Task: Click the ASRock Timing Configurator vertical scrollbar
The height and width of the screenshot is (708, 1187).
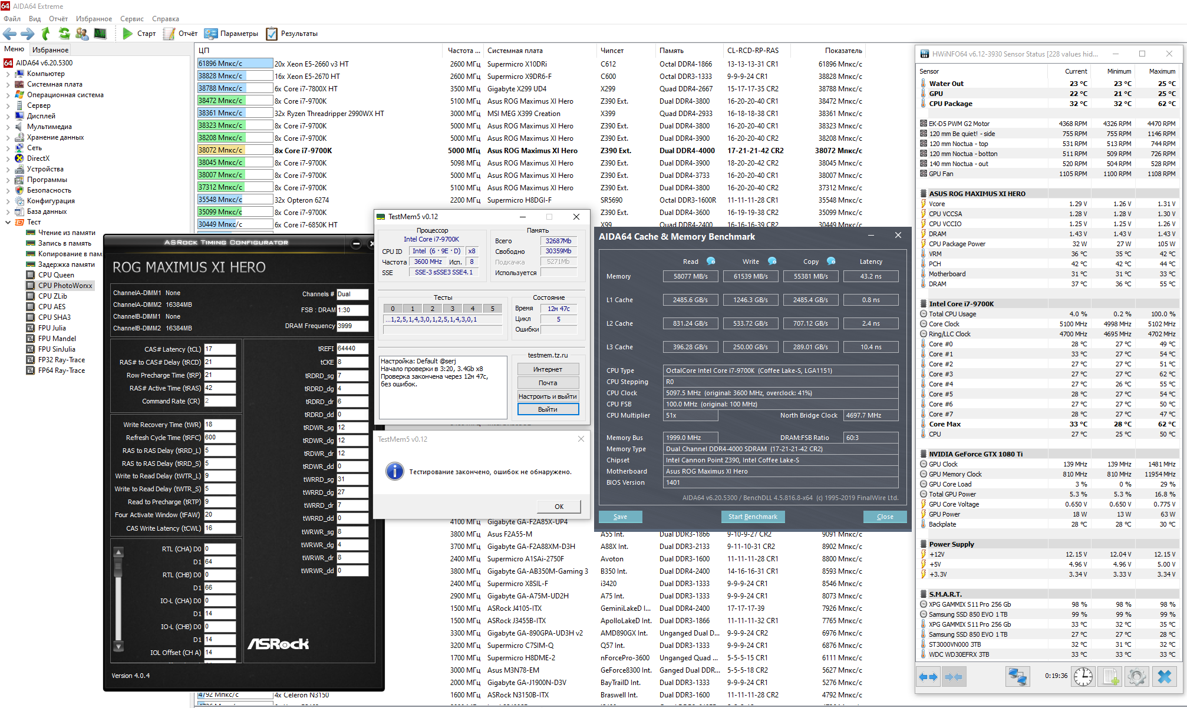Action: [x=118, y=598]
